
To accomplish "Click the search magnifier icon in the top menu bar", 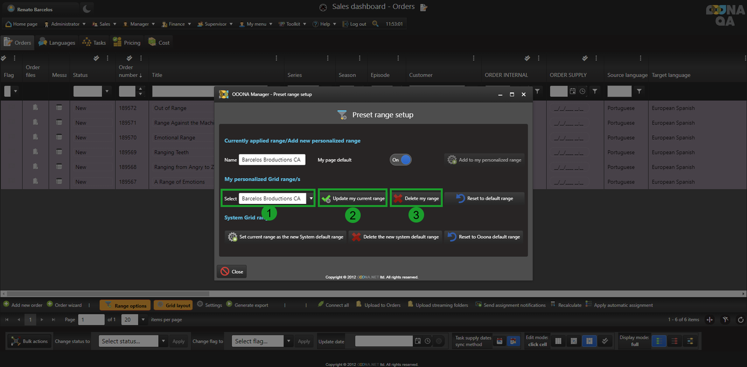I will tap(375, 24).
